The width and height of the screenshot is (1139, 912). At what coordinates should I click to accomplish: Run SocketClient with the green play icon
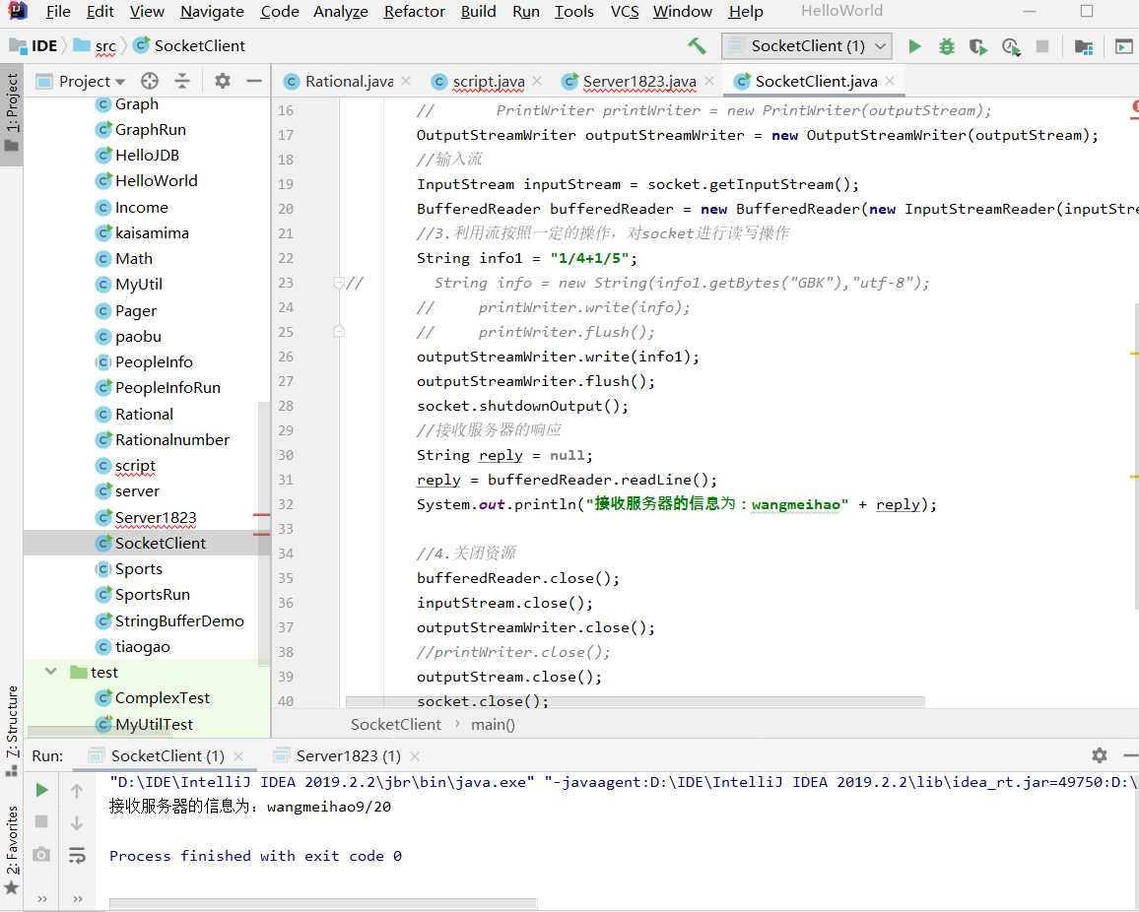pyautogui.click(x=914, y=46)
